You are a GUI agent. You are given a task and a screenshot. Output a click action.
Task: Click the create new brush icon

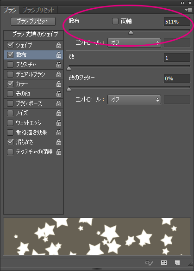(x=177, y=263)
